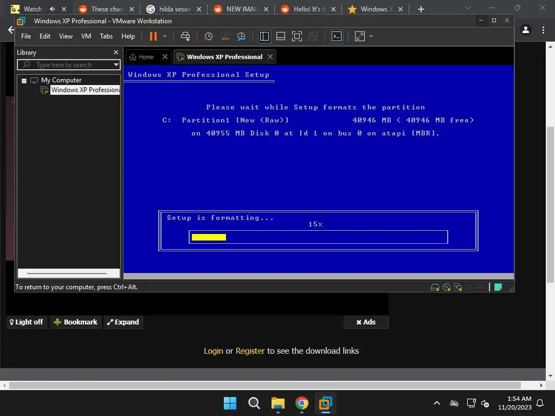Open the stretch mode dropdown arrow
Image resolution: width=555 pixels, height=416 pixels.
[371, 36]
